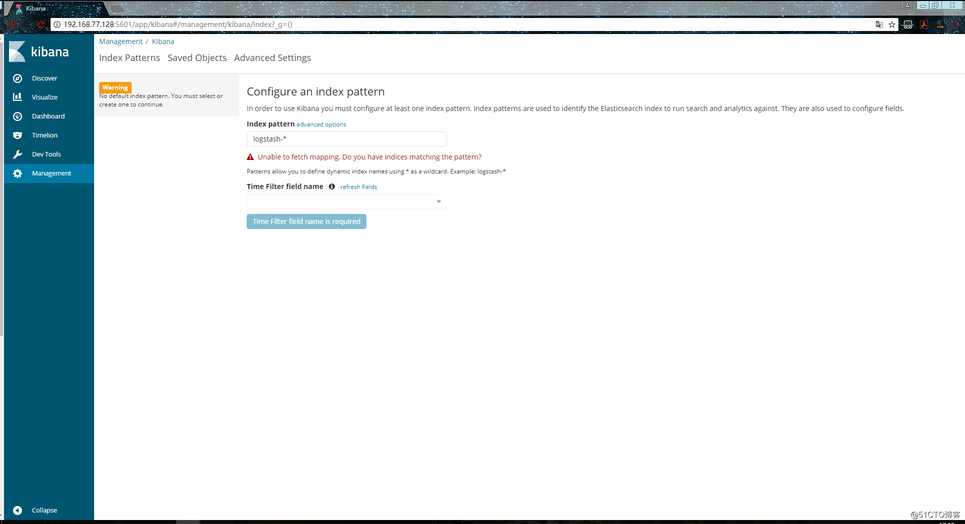
Task: Click the Dashboard label in sidebar
Action: tap(49, 116)
